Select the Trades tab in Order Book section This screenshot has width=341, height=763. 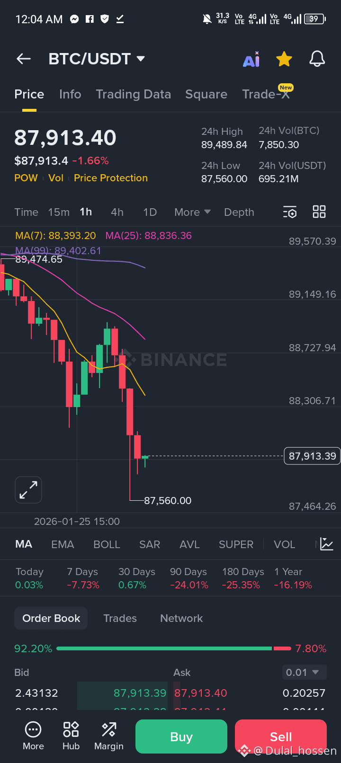pos(120,618)
